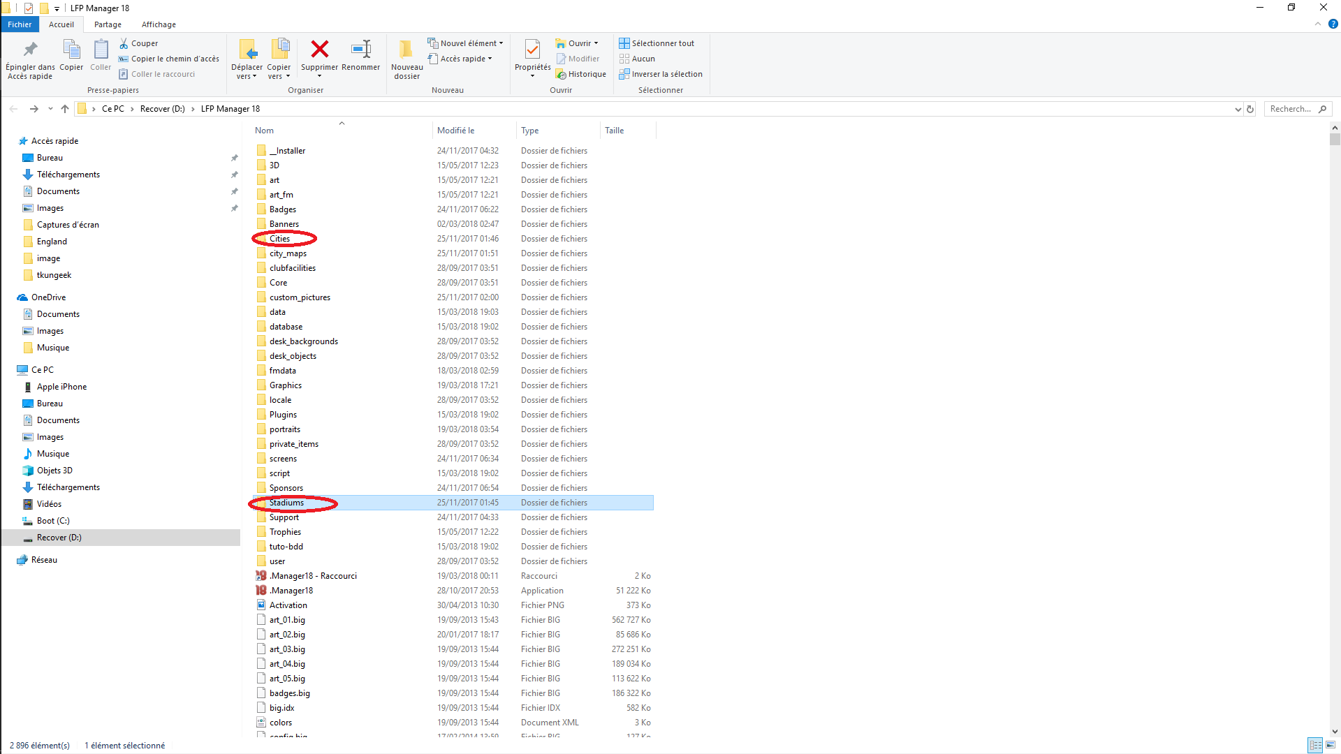Viewport: 1341px width, 754px height.
Task: Open the Ouvrir dropdown
Action: coord(577,43)
